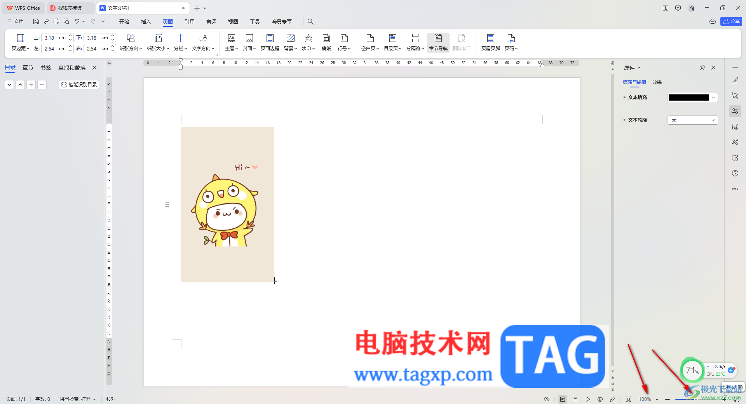
Task: Click the print icon in quick access bar
Action: click(x=56, y=22)
